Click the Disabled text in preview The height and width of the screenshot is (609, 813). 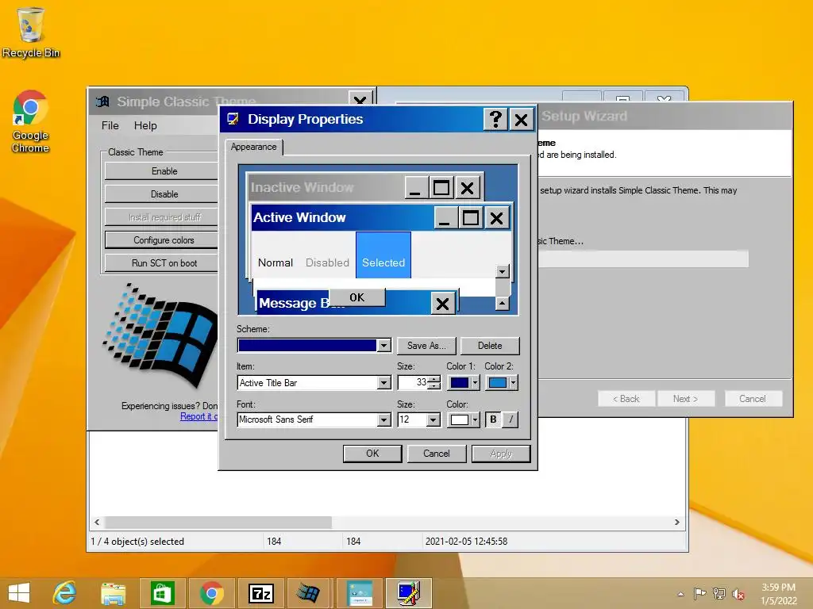[x=327, y=262]
